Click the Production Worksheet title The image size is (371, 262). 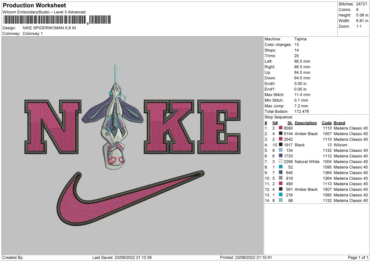point(34,5)
